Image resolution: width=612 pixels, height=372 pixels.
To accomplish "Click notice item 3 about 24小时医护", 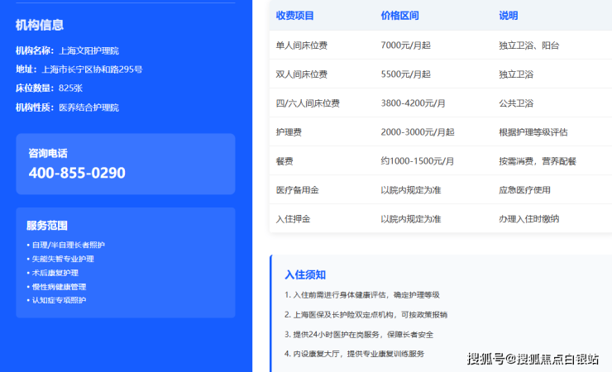I will click(359, 335).
